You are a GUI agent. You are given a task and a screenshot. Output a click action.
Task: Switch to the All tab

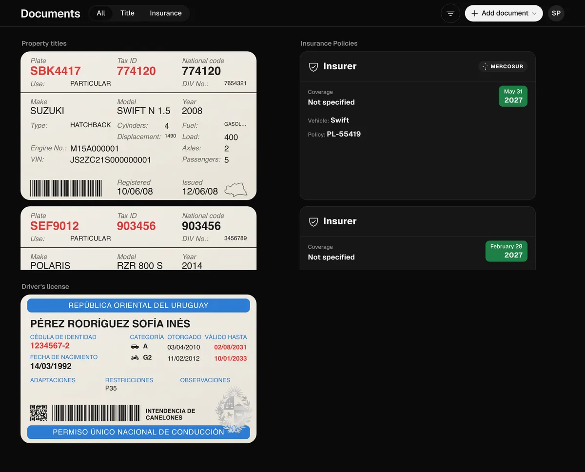point(101,13)
